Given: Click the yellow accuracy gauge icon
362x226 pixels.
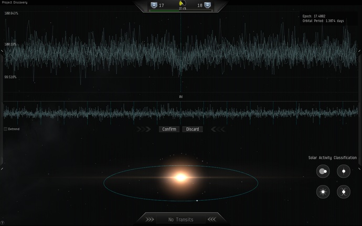Looking at the screenshot, I should point(182,4).
